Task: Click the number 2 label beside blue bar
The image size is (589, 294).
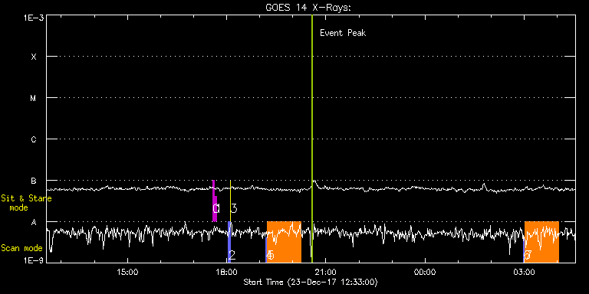Action: coord(232,256)
